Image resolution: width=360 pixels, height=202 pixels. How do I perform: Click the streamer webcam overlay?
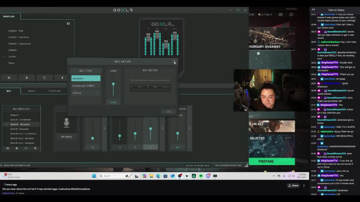pos(271,90)
